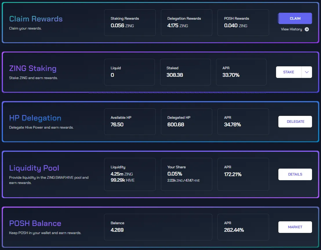Select the Delegation Rewards 4.175 ZING value
Image resolution: width=321 pixels, height=250 pixels.
tap(177, 25)
